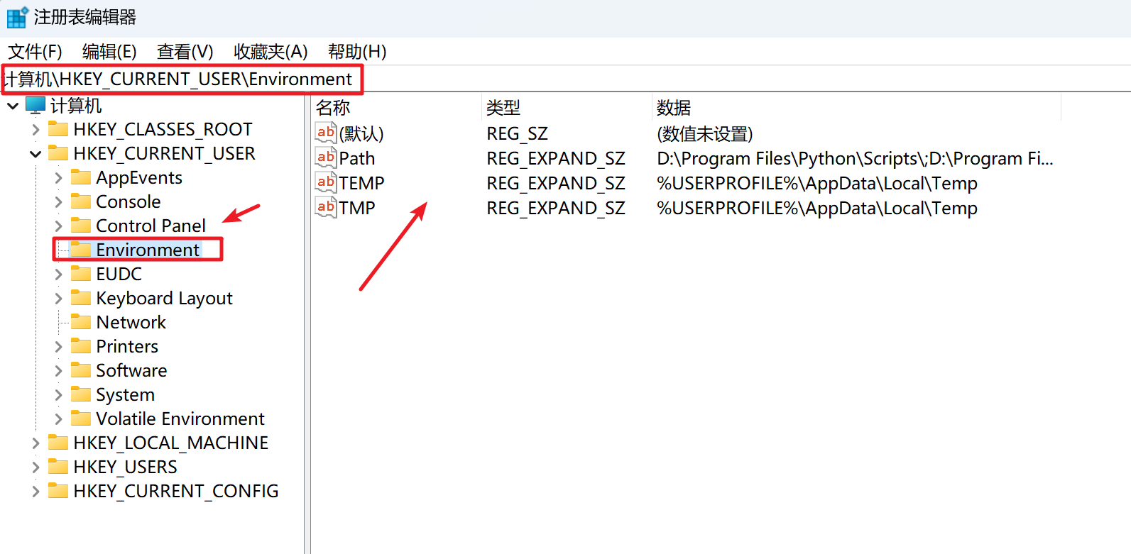This screenshot has width=1131, height=554.
Task: Select the (默认) value name
Action: [361, 133]
